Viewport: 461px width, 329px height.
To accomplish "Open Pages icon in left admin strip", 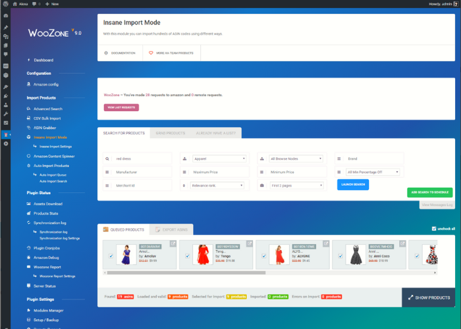I will [5, 45].
